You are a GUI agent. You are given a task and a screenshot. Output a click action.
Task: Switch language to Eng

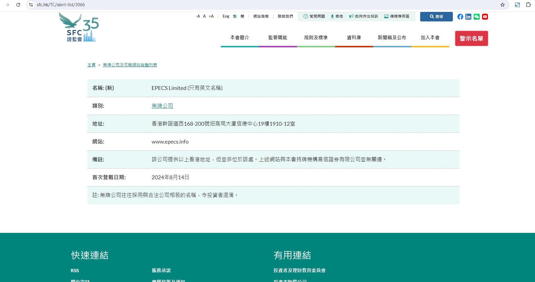[226, 16]
